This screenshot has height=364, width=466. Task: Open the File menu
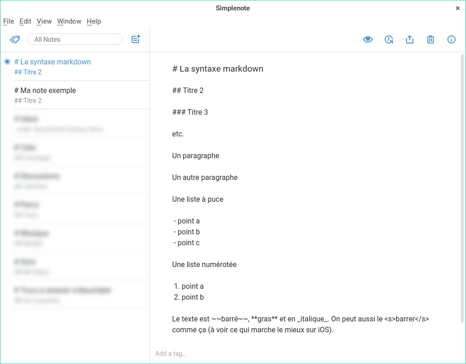tap(9, 21)
